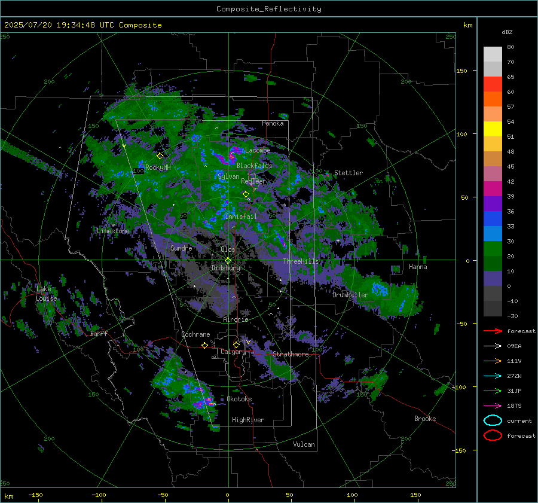The image size is (538, 503).
Task: Click the white 80 dBZ color swatch
Action: coord(493,54)
